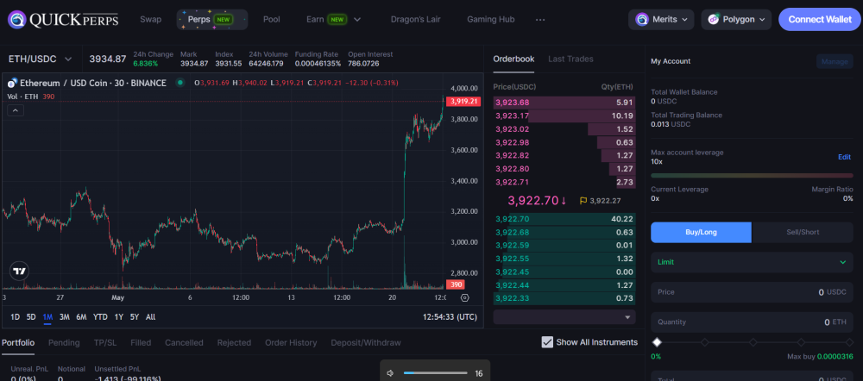
Task: Click the flag mark price icon in the orderbook
Action: (x=584, y=201)
